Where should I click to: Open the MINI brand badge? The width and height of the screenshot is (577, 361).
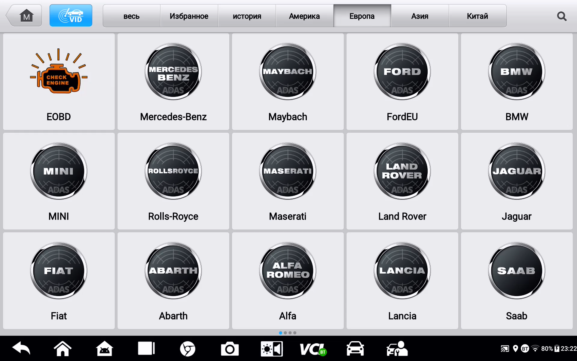tap(59, 171)
